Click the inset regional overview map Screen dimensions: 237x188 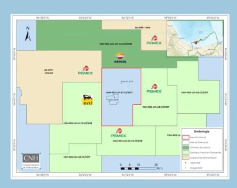(x=195, y=39)
